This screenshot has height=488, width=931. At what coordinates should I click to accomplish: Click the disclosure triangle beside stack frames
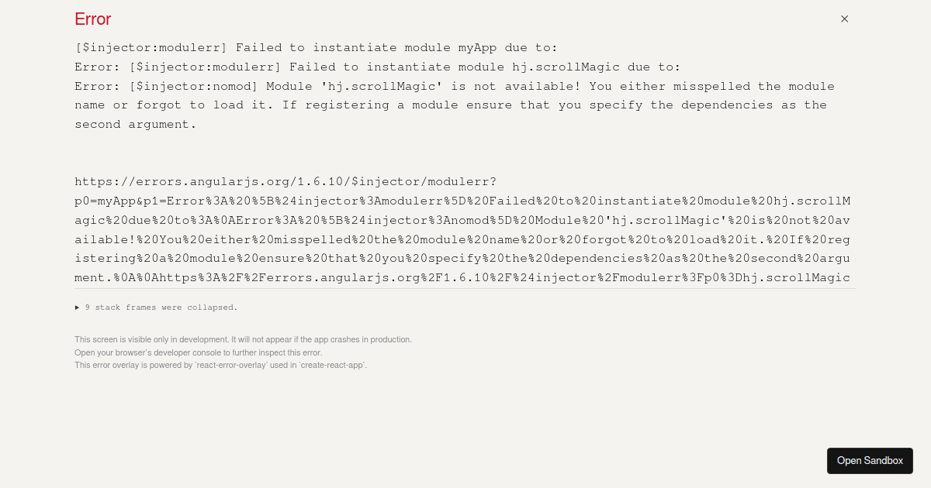78,308
